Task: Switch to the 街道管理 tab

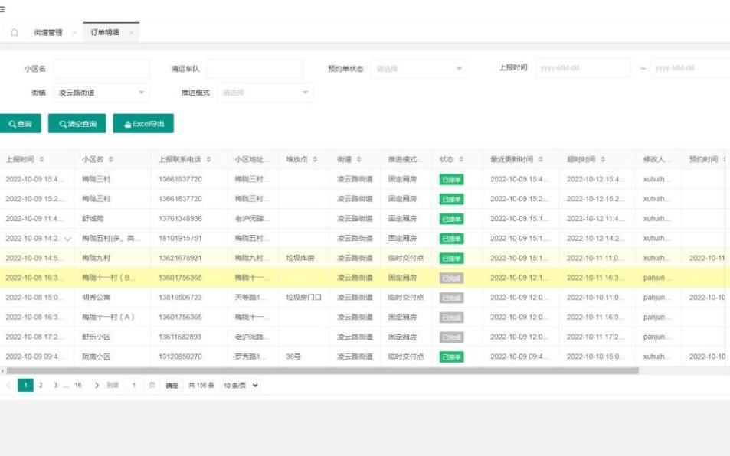Action: click(48, 33)
